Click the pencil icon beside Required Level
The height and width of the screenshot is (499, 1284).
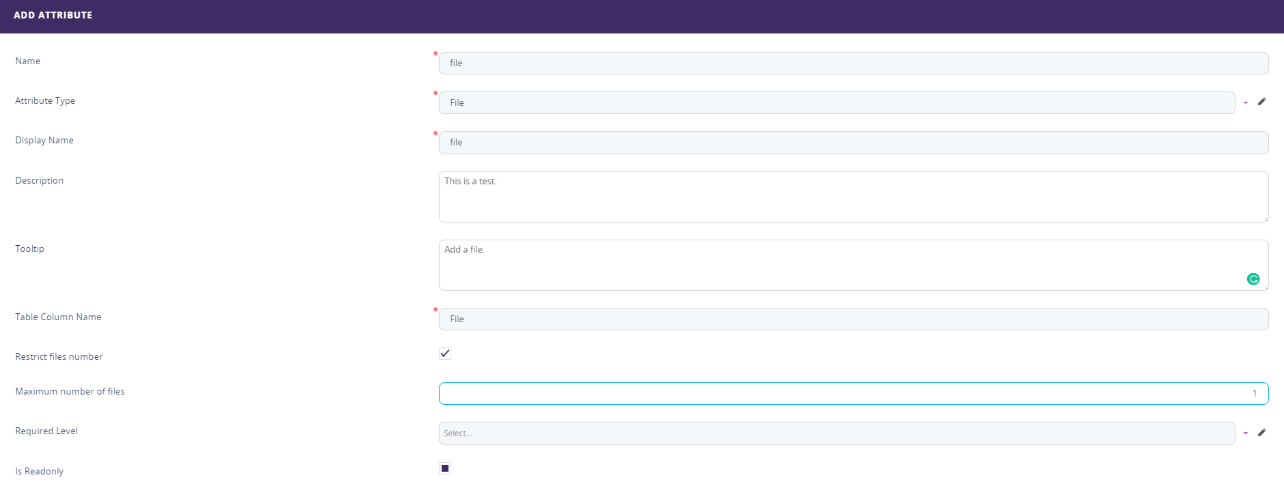pyautogui.click(x=1261, y=433)
